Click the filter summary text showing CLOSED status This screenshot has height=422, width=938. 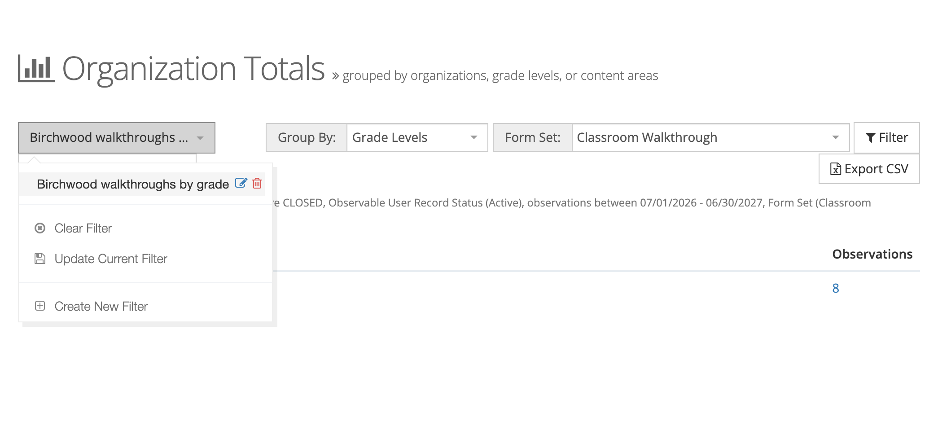point(572,203)
